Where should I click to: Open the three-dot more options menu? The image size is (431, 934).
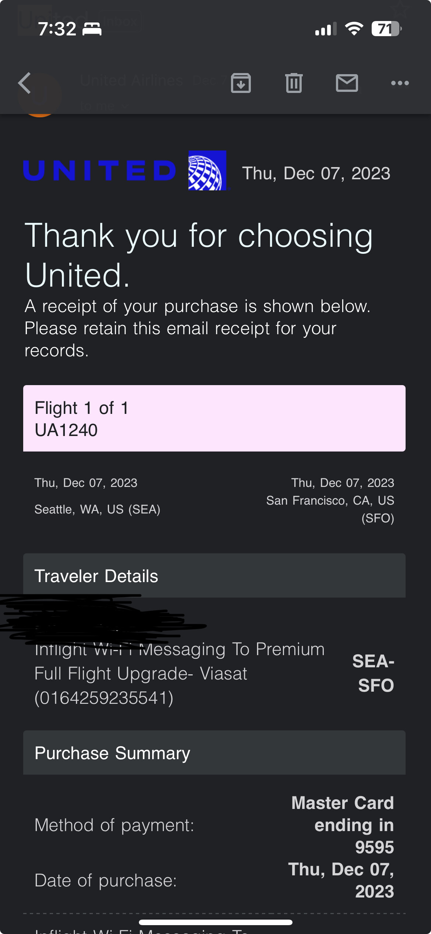click(x=400, y=83)
